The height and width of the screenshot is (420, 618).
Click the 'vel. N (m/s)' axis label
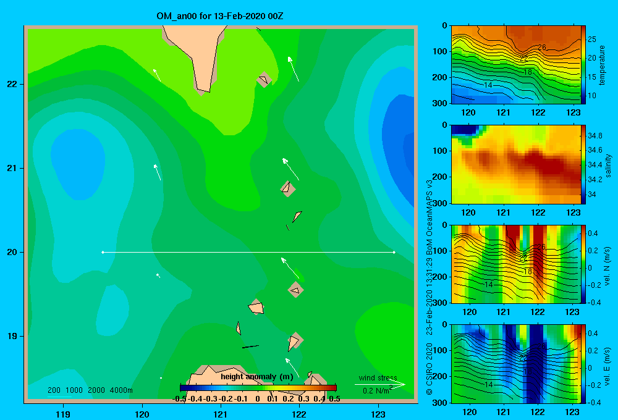(607, 266)
